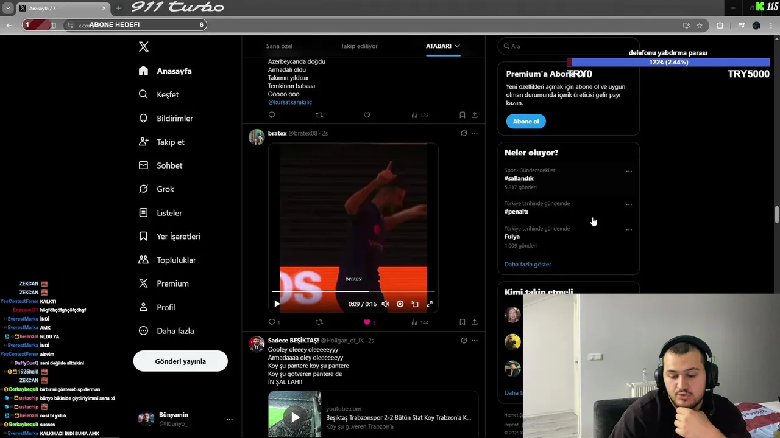Open the X logo home link

[144, 47]
